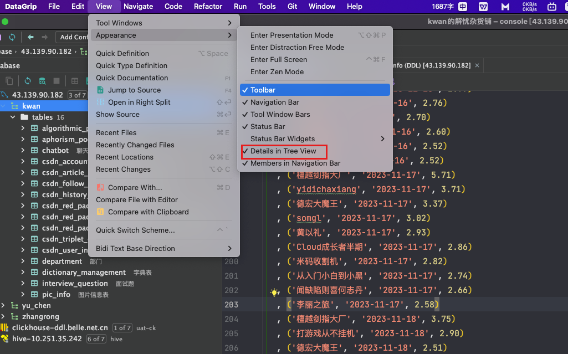The height and width of the screenshot is (354, 568).
Task: Click the Compare with Clipboard icon
Action: pos(100,212)
